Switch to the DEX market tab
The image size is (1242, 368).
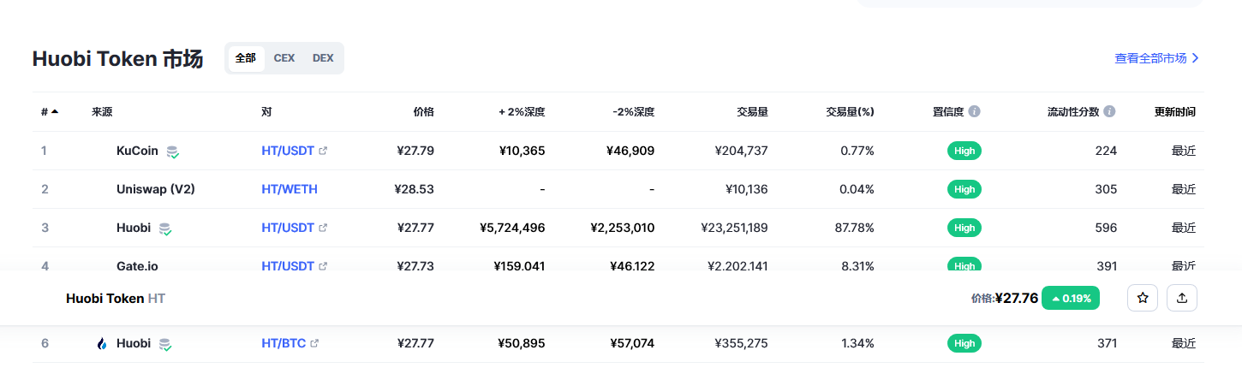(x=323, y=58)
